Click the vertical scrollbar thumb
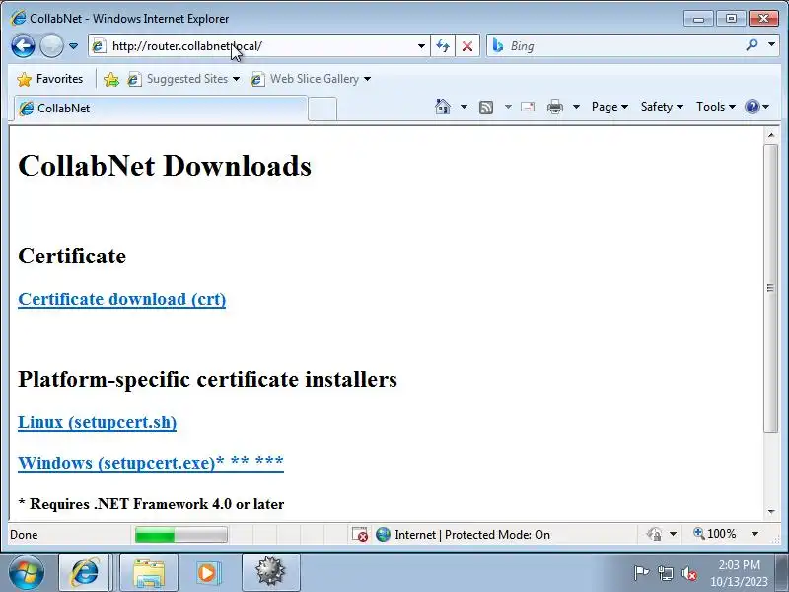 click(x=771, y=288)
